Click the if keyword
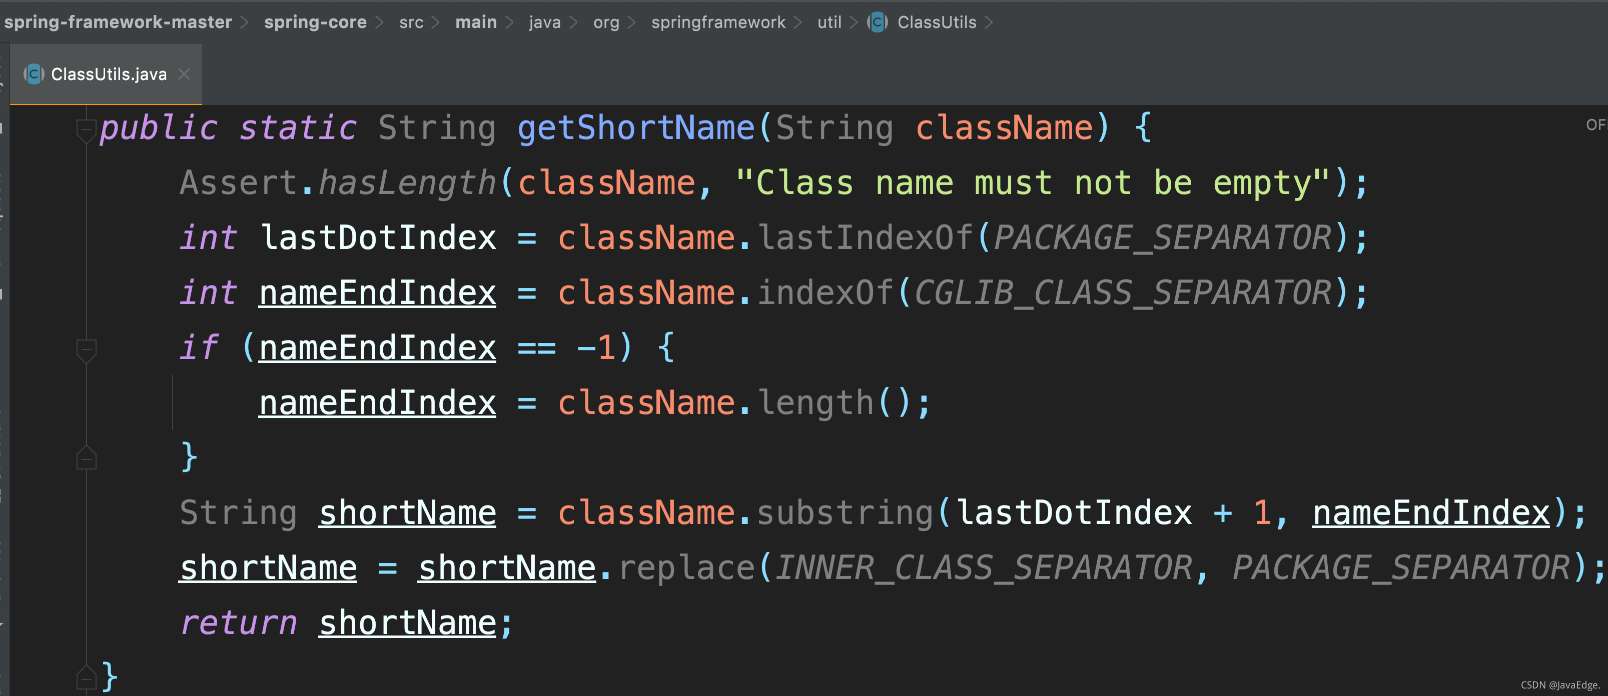The image size is (1608, 696). (x=199, y=347)
